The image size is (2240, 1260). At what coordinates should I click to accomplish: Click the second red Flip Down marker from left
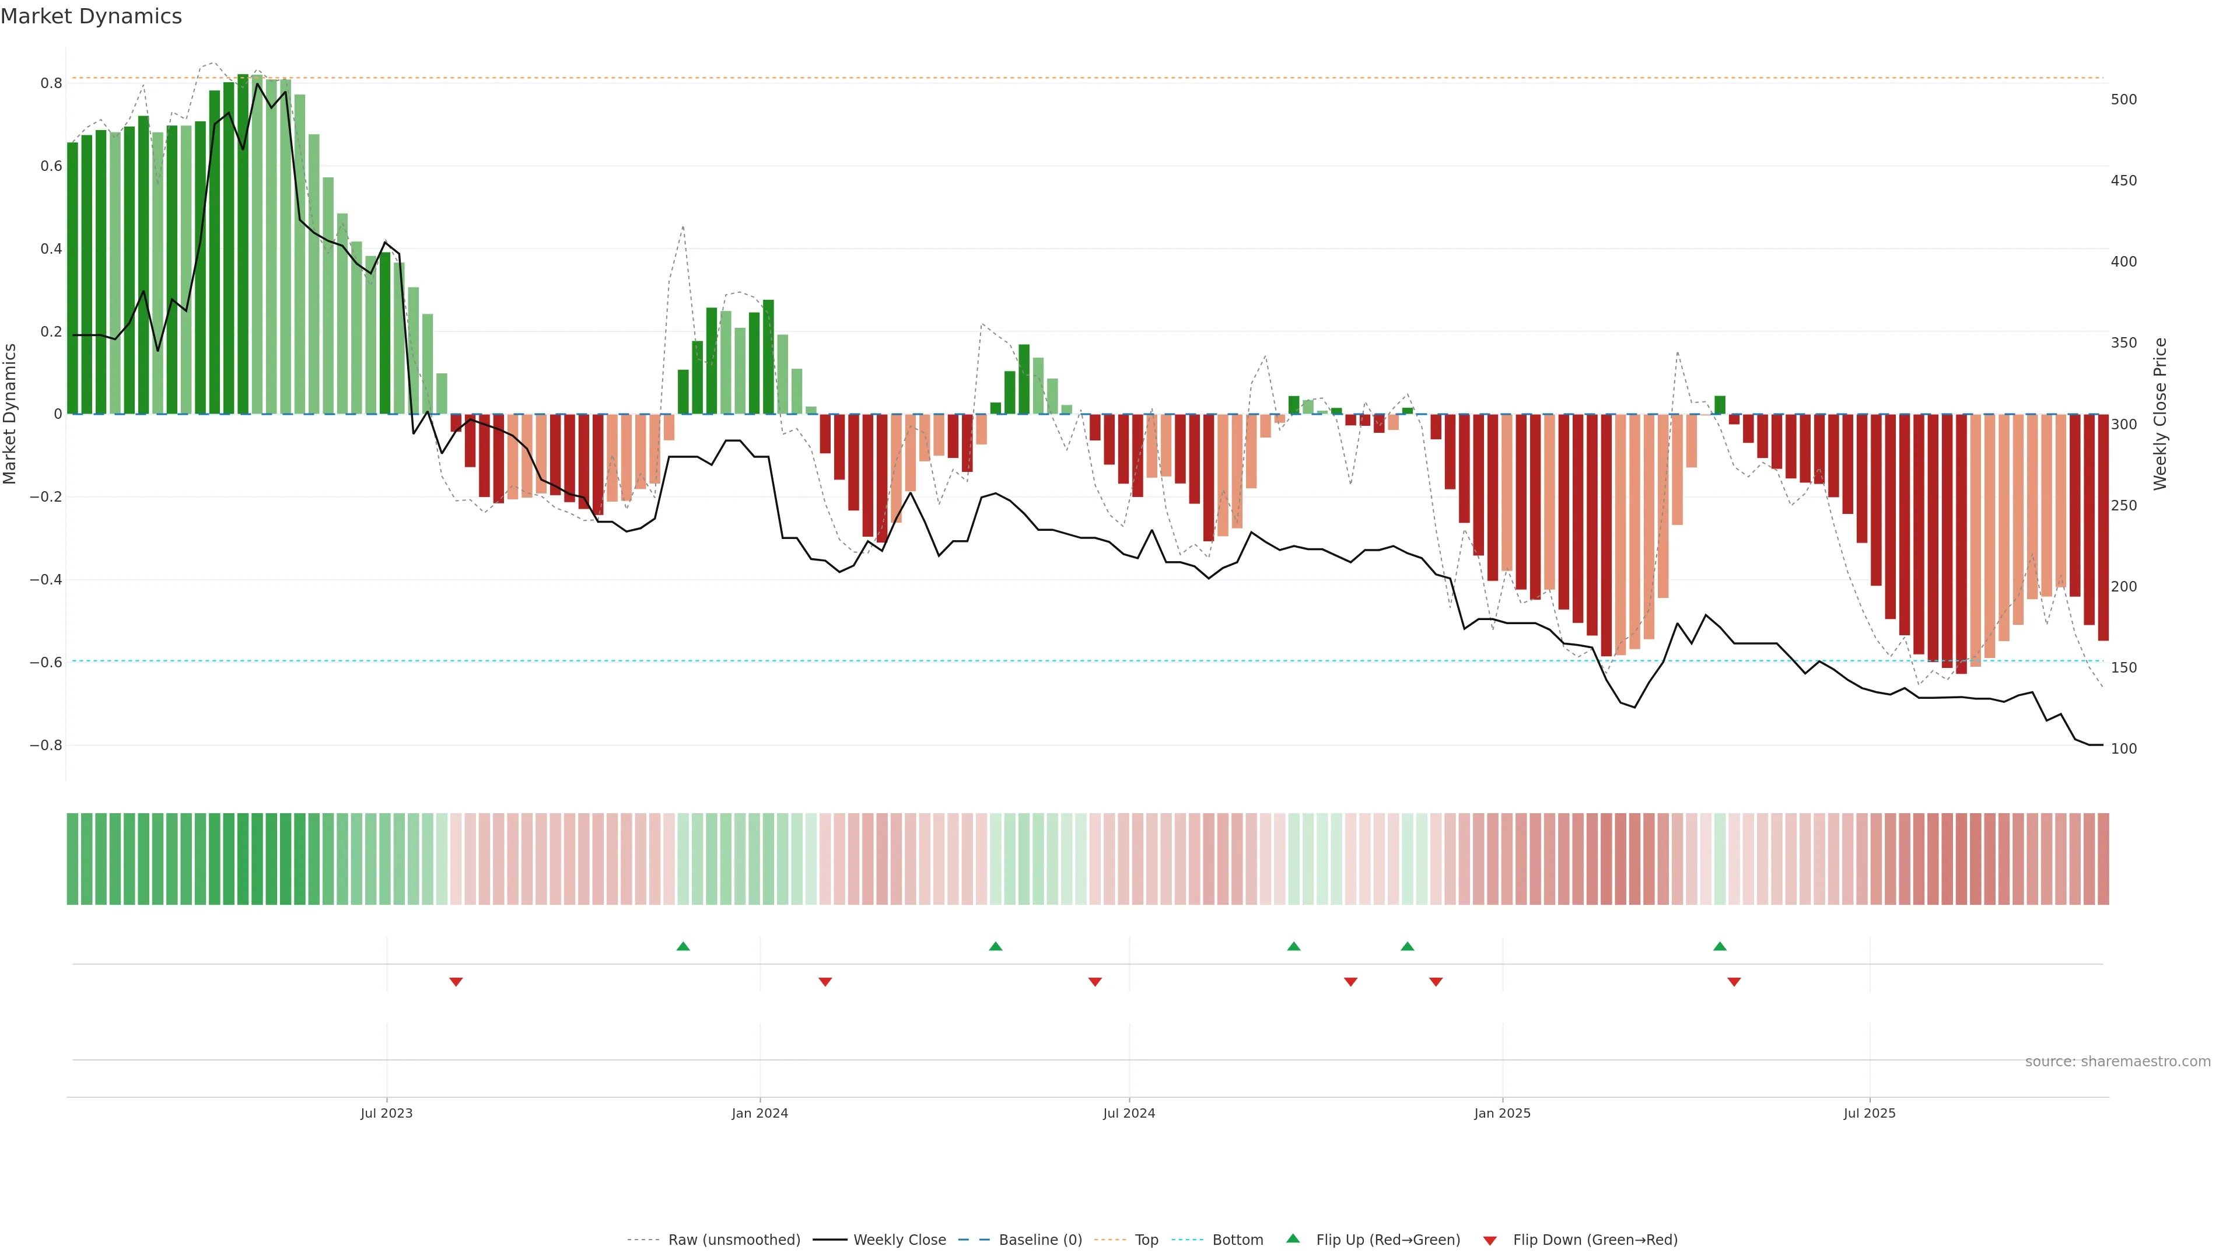(x=825, y=982)
